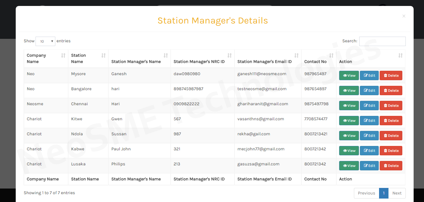Close the Station Manager's Details modal
Screen dimensions: 424x202
(x=404, y=16)
